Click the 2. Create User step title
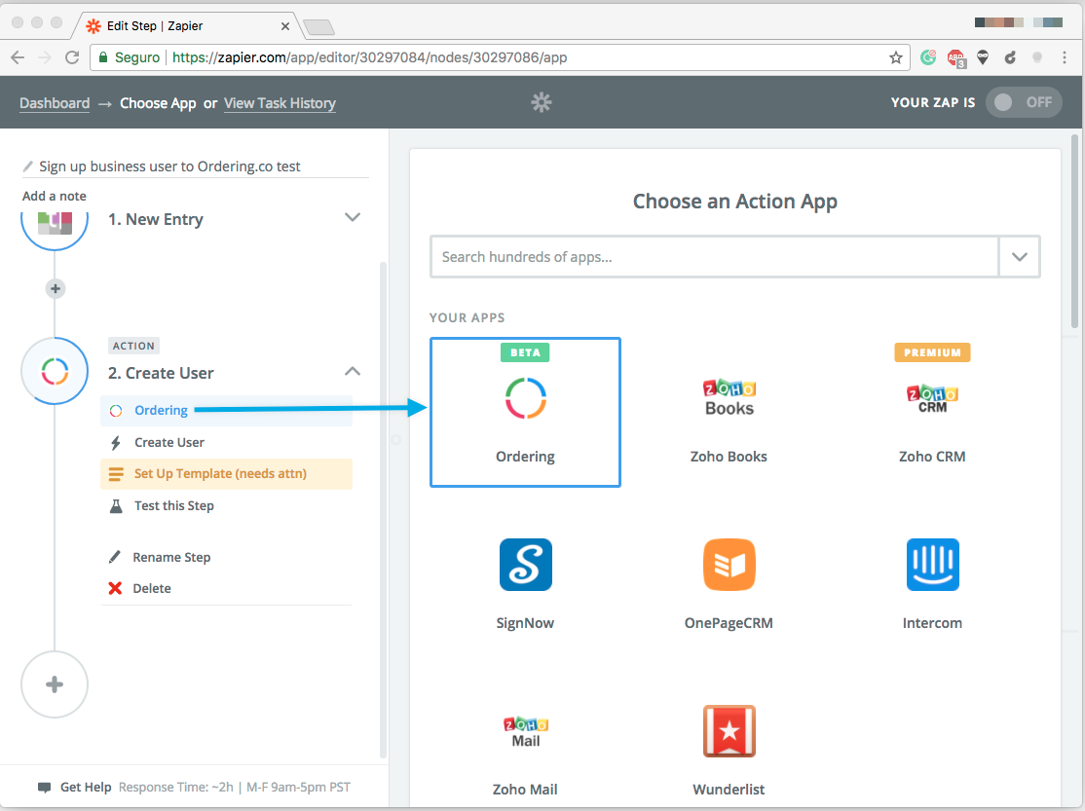The width and height of the screenshot is (1085, 811). [x=161, y=373]
